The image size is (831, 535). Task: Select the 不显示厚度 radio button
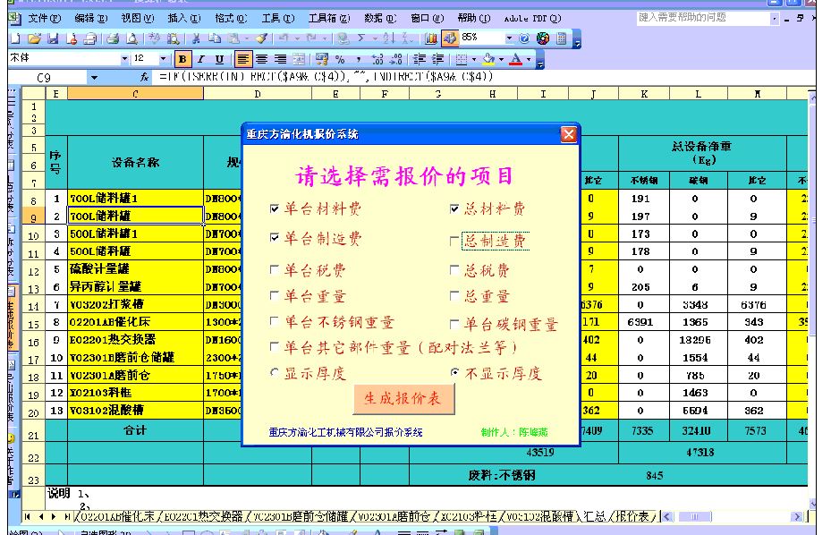(454, 372)
